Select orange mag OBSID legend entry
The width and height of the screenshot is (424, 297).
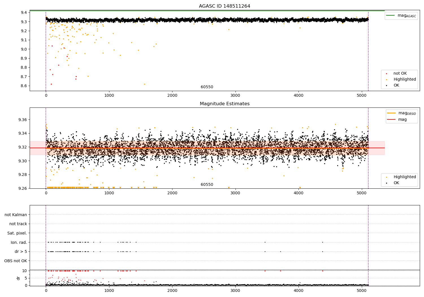(402, 113)
